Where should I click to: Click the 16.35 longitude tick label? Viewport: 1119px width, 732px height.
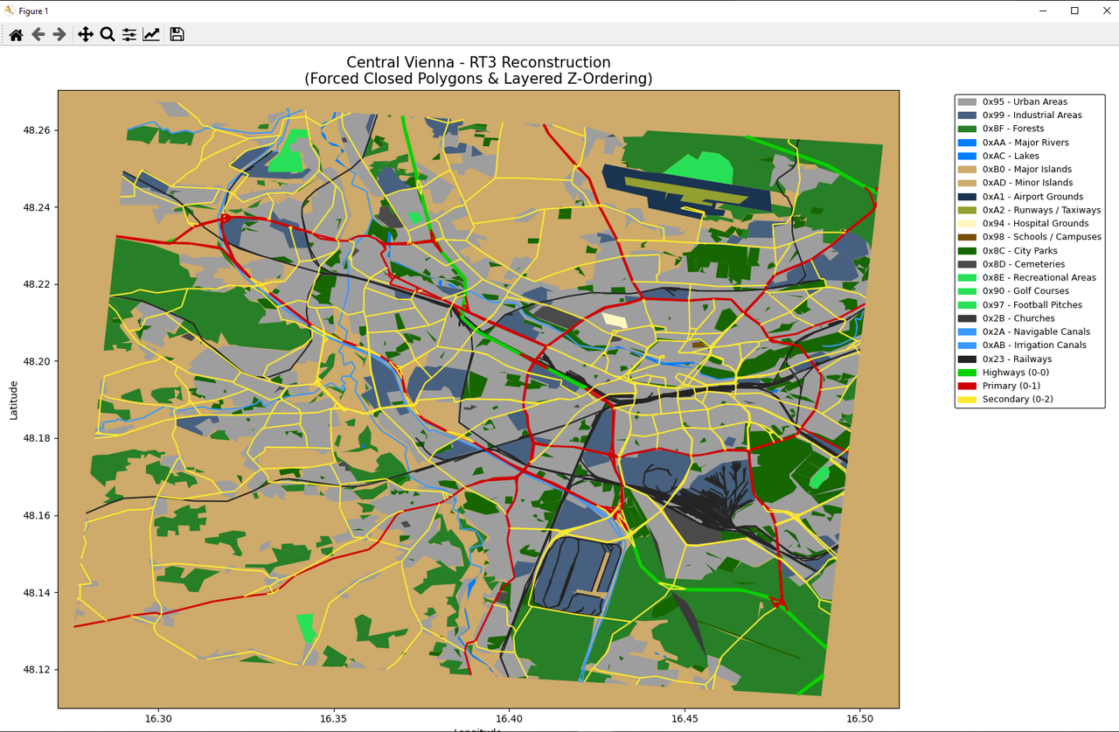333,720
